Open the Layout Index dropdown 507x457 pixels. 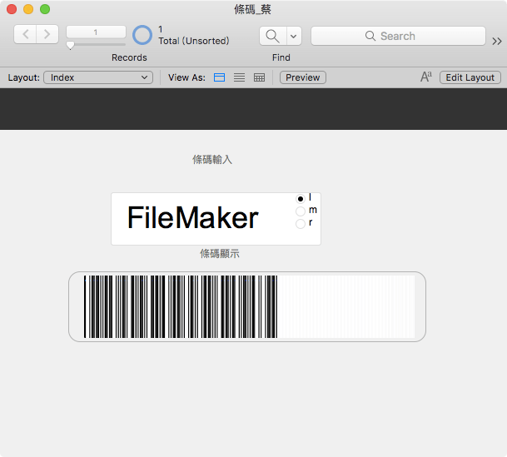(98, 77)
